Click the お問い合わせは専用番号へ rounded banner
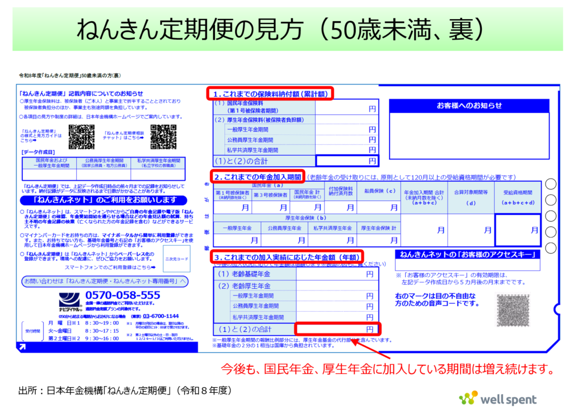573x408 pixels. pos(104,280)
